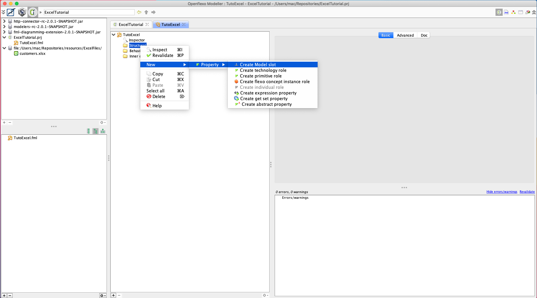Collapse the ExcelTutorial.prj node
This screenshot has height=298, width=537.
[4, 37]
